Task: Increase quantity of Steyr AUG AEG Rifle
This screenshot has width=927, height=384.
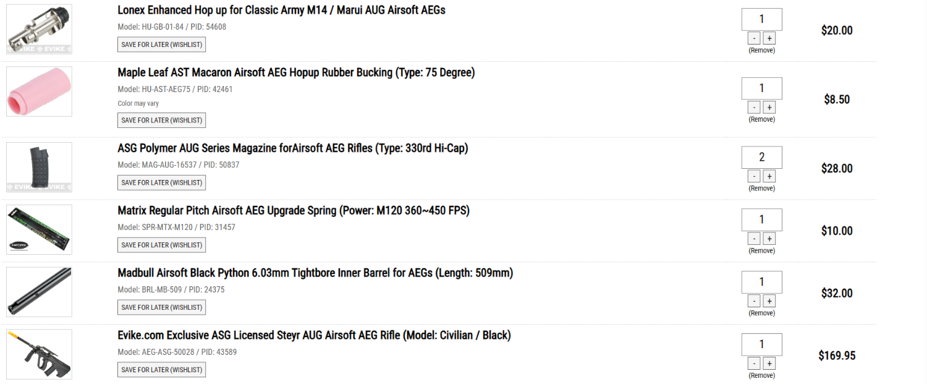Action: 769,364
